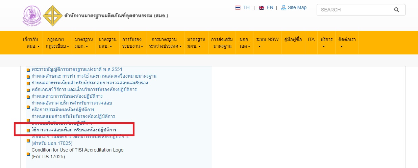Click bullet icon beside พระราชบัญญัติการมาตรฐานแห่งชาติ
Viewport: 418px width, 168px height.
(28, 70)
